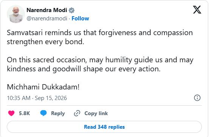
Task: Click the Sep 15, 2026 date
Action: point(51,98)
